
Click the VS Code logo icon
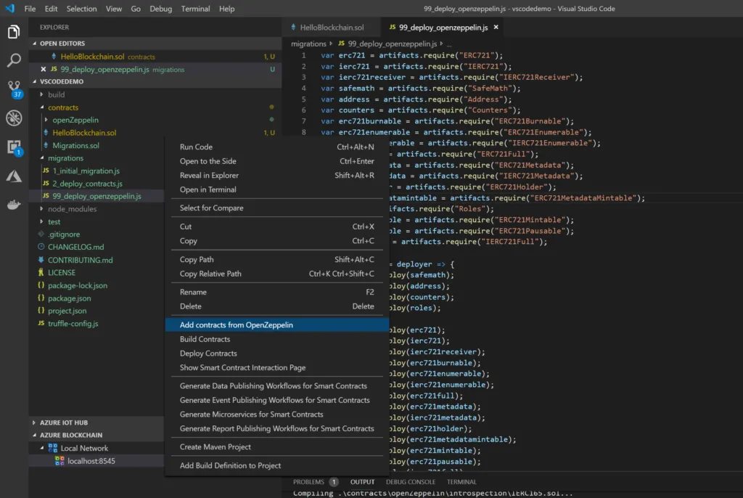[9, 9]
